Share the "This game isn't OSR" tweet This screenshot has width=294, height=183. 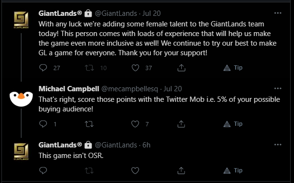point(181,171)
